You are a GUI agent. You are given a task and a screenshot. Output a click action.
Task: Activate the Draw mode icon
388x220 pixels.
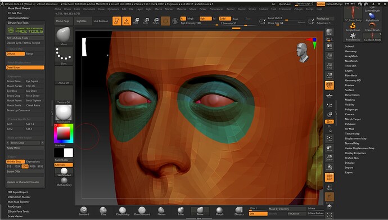click(127, 21)
